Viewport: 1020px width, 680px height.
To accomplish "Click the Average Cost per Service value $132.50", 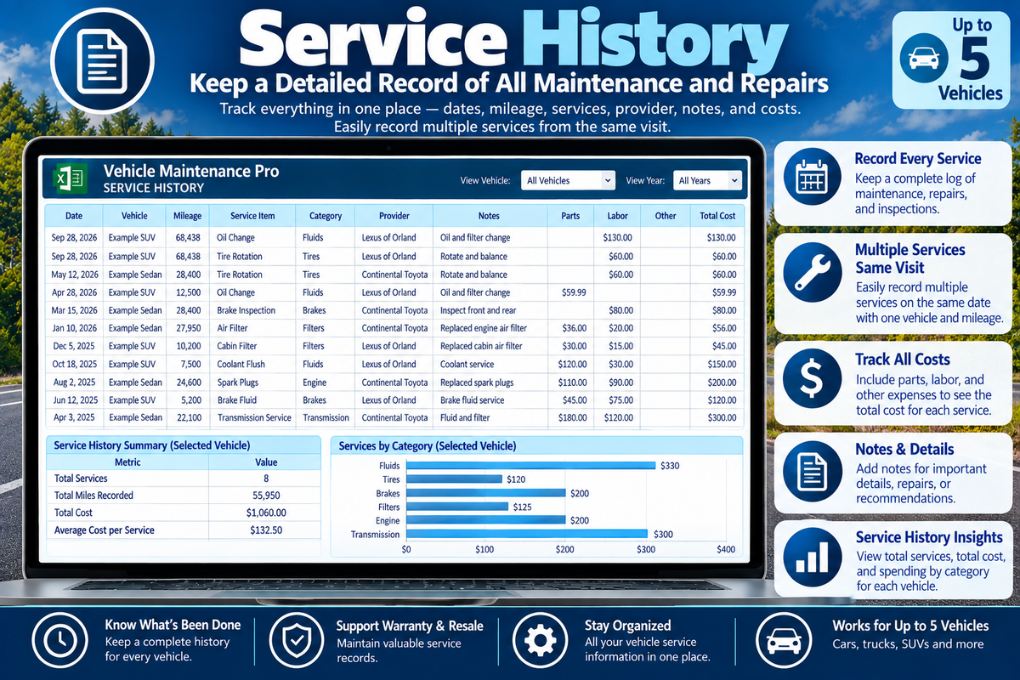I will [x=266, y=530].
